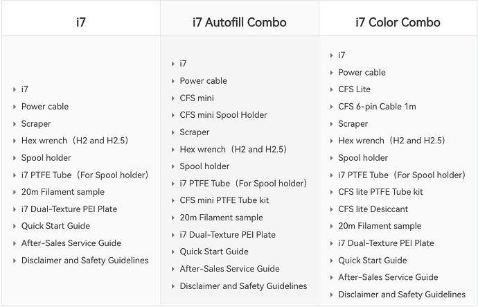Click i7 Dual-Texture PEI Plate in i7 column

click(69, 209)
